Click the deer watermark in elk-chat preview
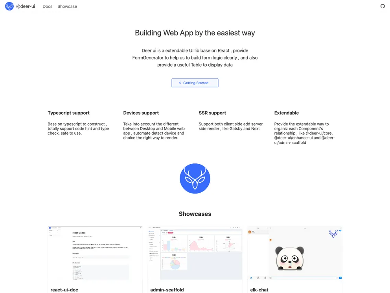 pos(333,234)
